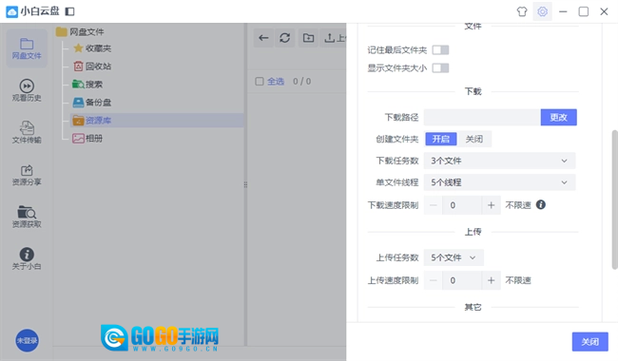The height and width of the screenshot is (361, 618).
Task: Decrease 上传速度限制 with minus button
Action: 434,280
